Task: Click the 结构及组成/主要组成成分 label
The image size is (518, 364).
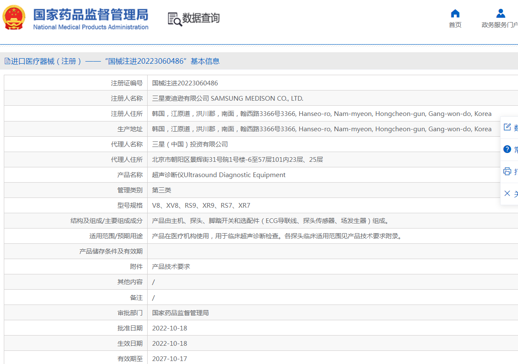Action: point(106,221)
